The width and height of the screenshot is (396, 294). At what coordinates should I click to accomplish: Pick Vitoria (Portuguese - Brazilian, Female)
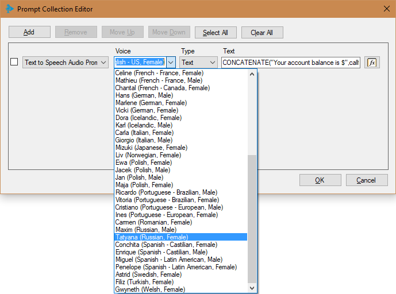(181, 200)
